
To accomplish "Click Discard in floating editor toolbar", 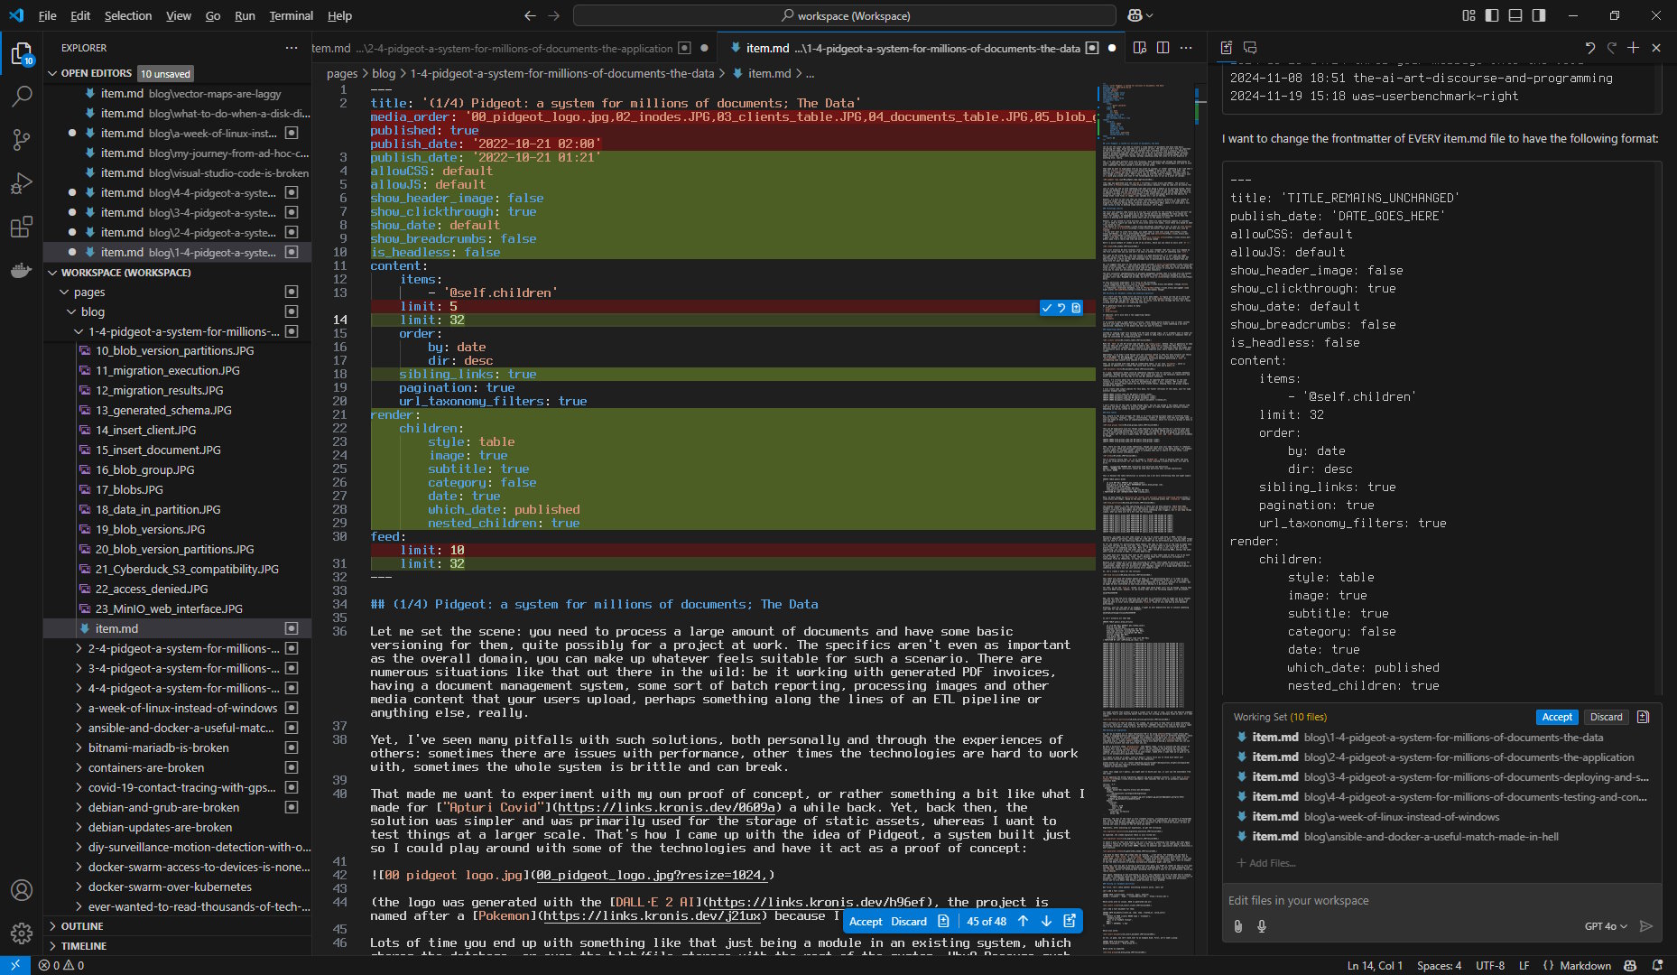I will tap(909, 921).
